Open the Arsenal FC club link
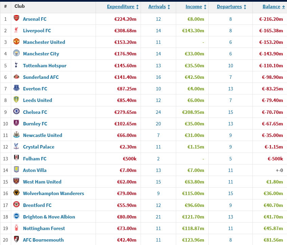 (35, 19)
